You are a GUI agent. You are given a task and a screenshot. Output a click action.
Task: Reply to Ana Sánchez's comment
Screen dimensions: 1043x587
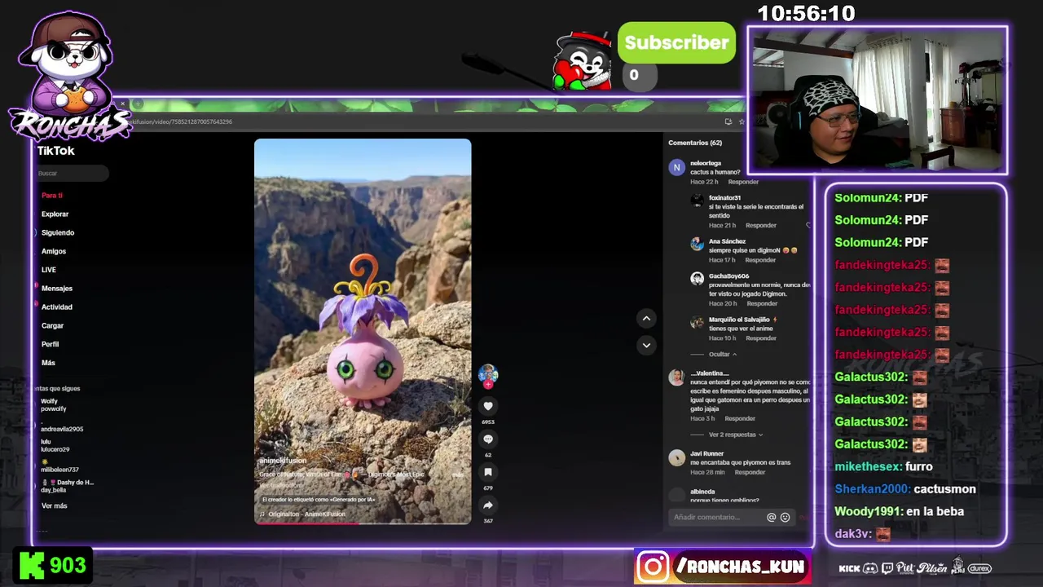[x=760, y=260]
